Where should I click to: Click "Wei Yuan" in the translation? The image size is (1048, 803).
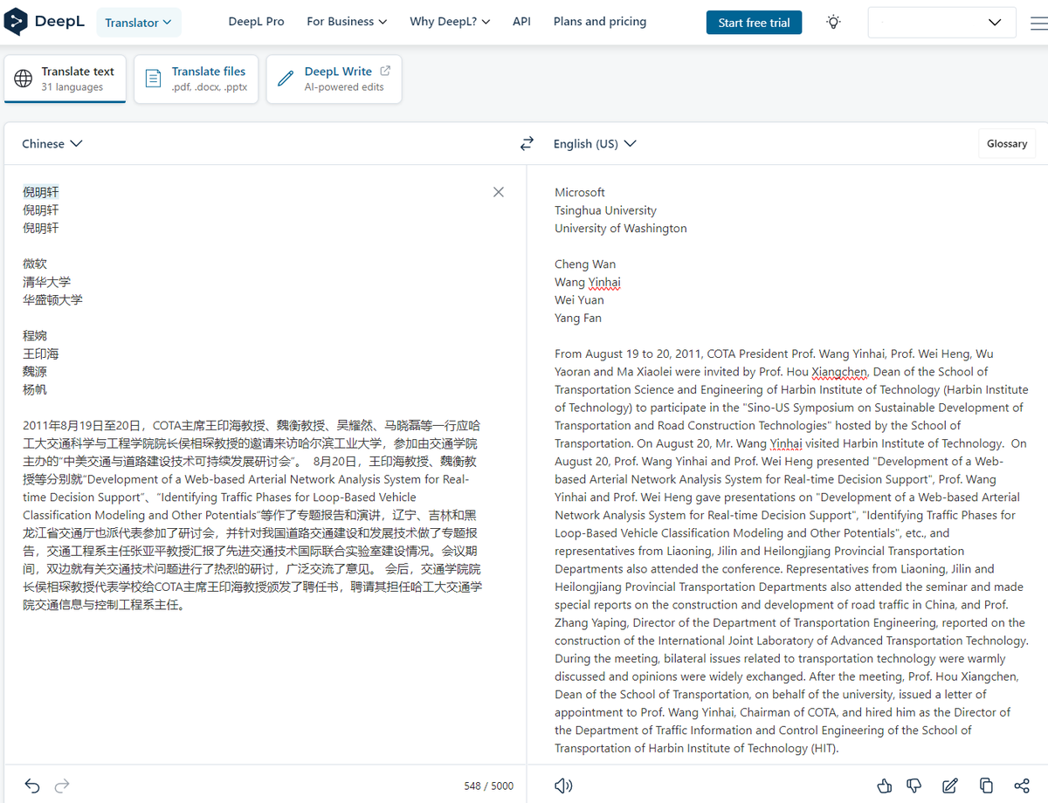pos(579,299)
